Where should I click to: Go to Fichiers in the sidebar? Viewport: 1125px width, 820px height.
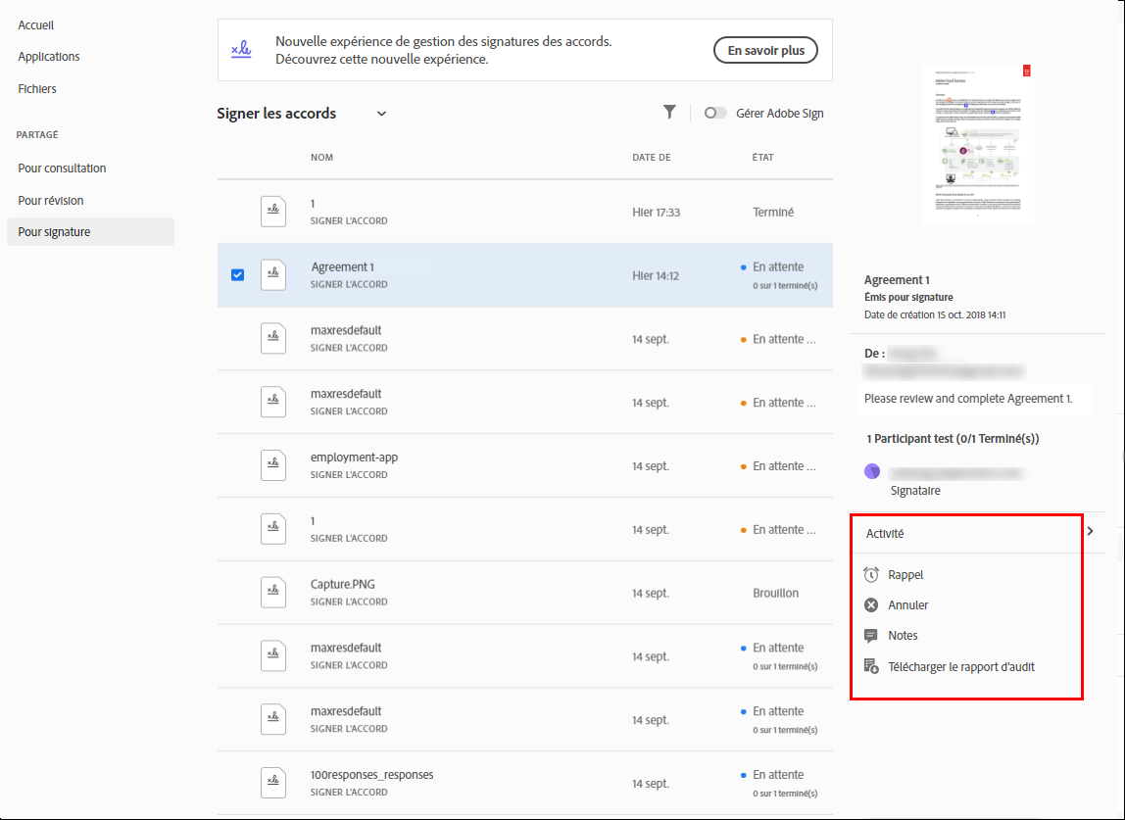pos(37,89)
